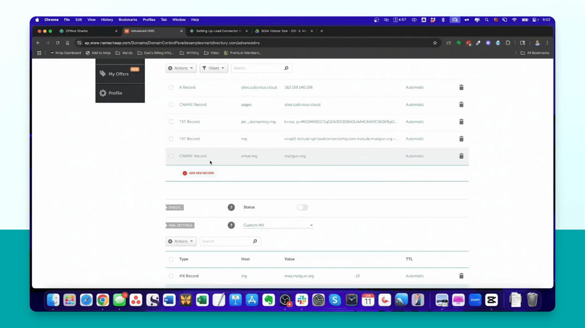Image resolution: width=585 pixels, height=328 pixels.
Task: Delete the TXT Record for pic._domainkey.mg
Action: coord(461,122)
